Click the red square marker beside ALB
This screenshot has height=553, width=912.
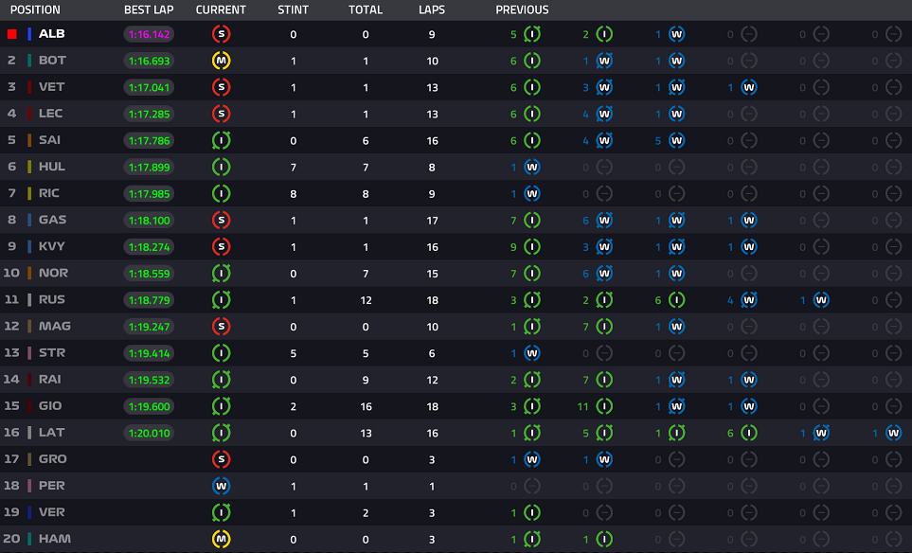click(12, 34)
